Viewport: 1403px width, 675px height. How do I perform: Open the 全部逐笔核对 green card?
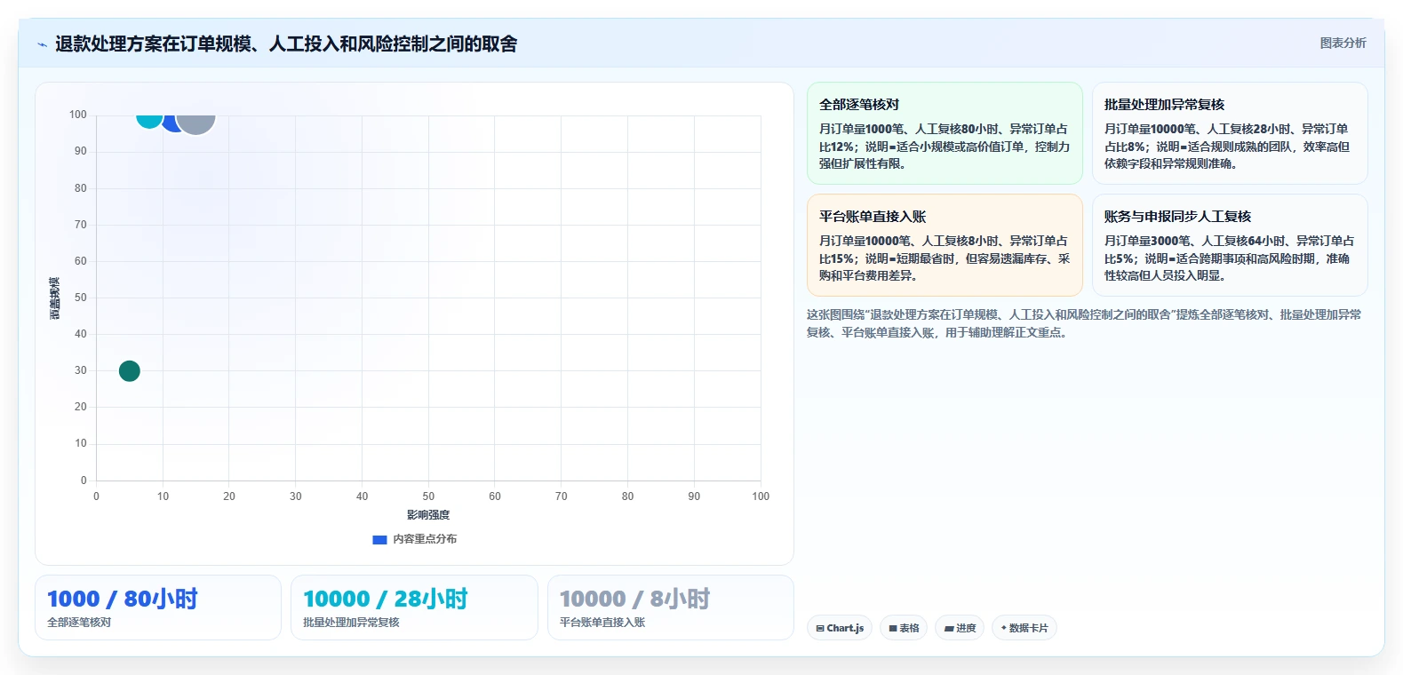[x=945, y=133]
